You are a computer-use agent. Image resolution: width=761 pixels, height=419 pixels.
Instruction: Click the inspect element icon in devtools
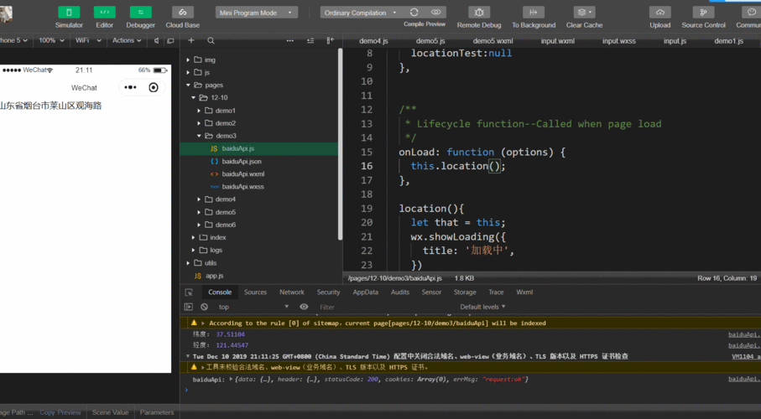click(189, 292)
